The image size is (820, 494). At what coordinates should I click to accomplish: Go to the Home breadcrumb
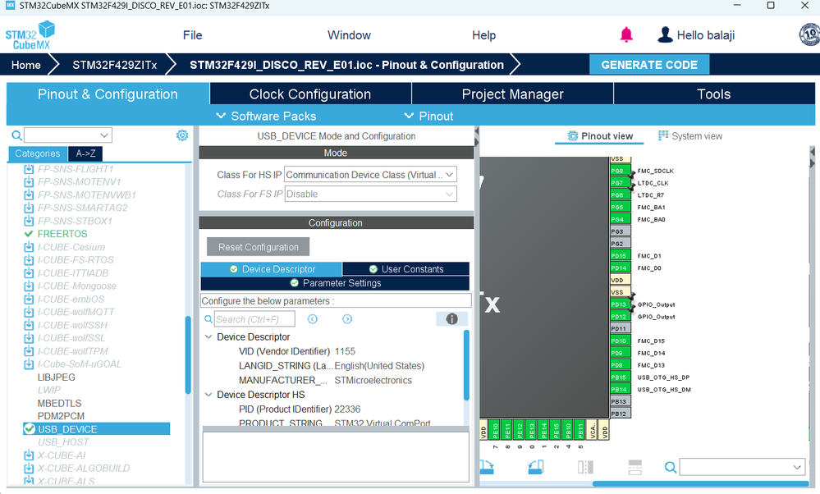(25, 65)
